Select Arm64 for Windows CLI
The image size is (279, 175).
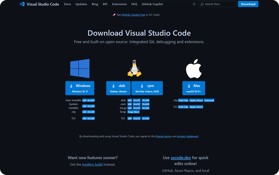(x=91, y=118)
